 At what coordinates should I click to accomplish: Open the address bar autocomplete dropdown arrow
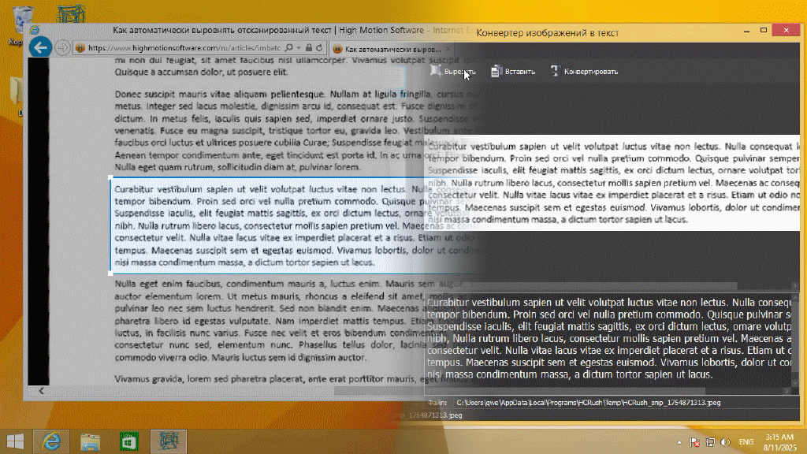[299, 48]
